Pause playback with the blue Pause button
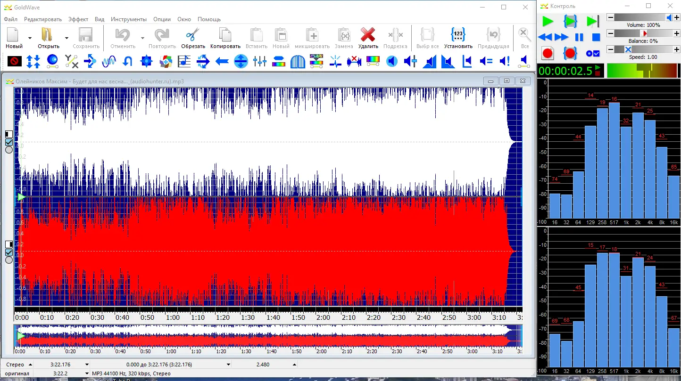The image size is (681, 381). click(579, 37)
